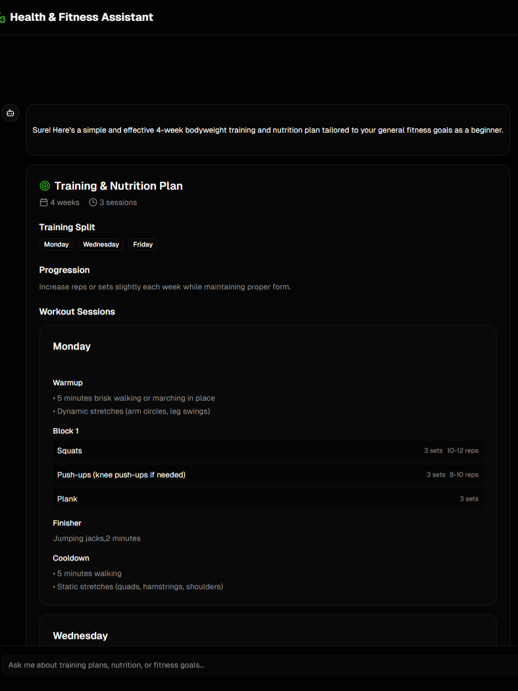
Task: Click the assistant bot avatar icon
Action: pyautogui.click(x=10, y=113)
